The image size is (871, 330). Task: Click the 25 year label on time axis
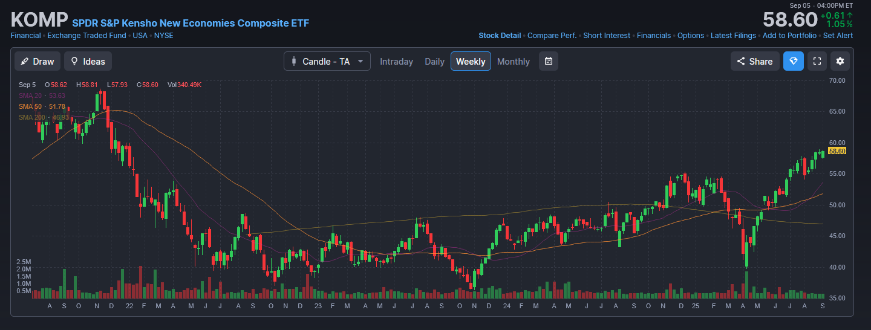696,306
